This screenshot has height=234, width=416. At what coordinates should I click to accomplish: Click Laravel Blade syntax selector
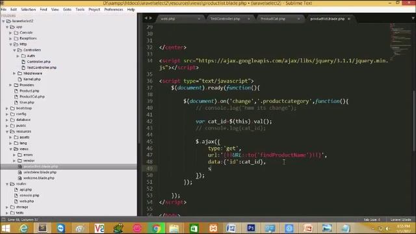click(400, 220)
